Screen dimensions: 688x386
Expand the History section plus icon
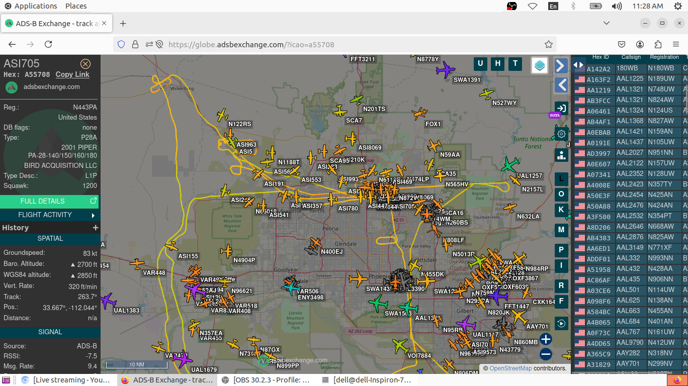95,228
